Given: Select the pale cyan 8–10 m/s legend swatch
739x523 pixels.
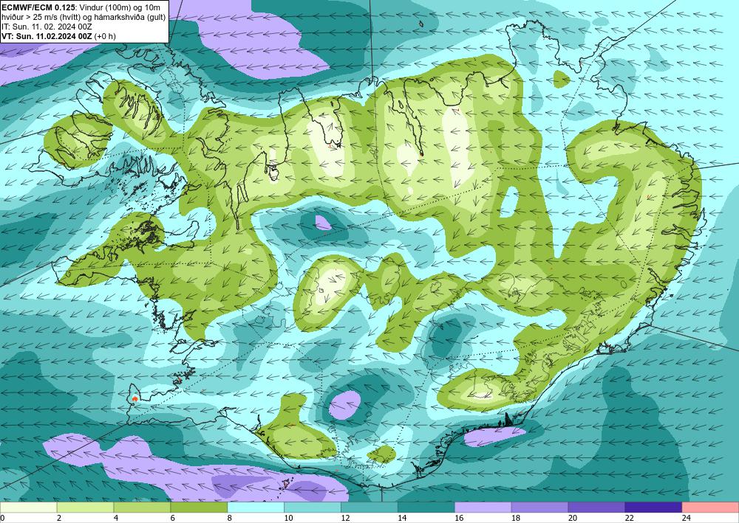Looking at the screenshot, I should click(256, 508).
